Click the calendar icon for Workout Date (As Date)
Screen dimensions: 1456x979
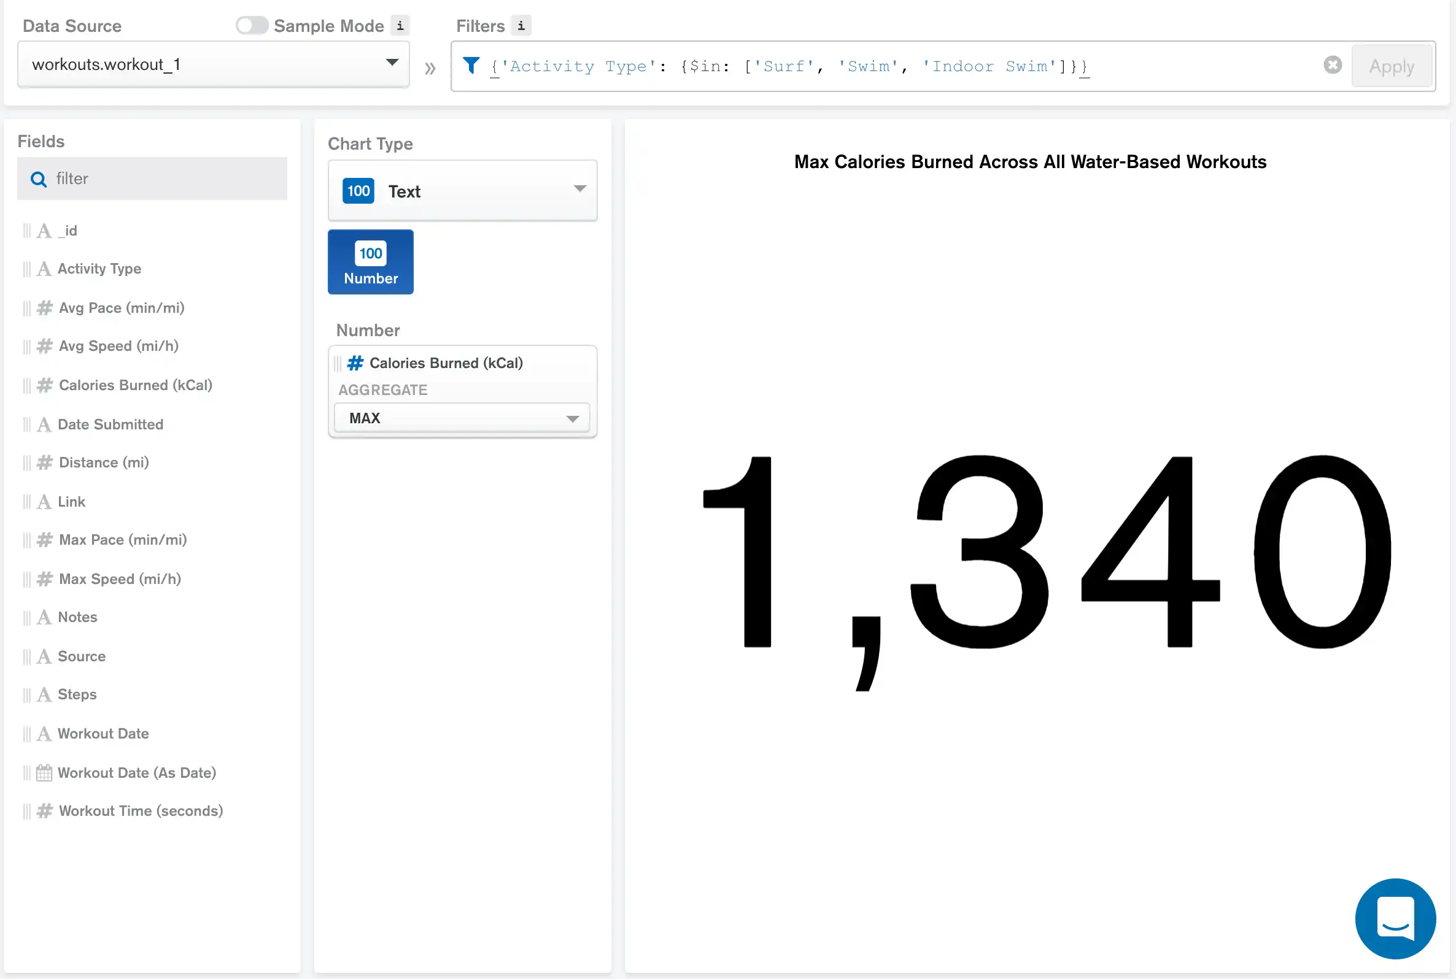point(44,773)
